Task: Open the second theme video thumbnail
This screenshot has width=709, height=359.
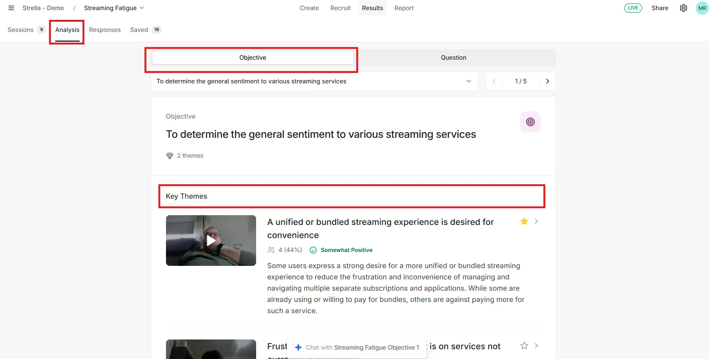Action: 211,349
